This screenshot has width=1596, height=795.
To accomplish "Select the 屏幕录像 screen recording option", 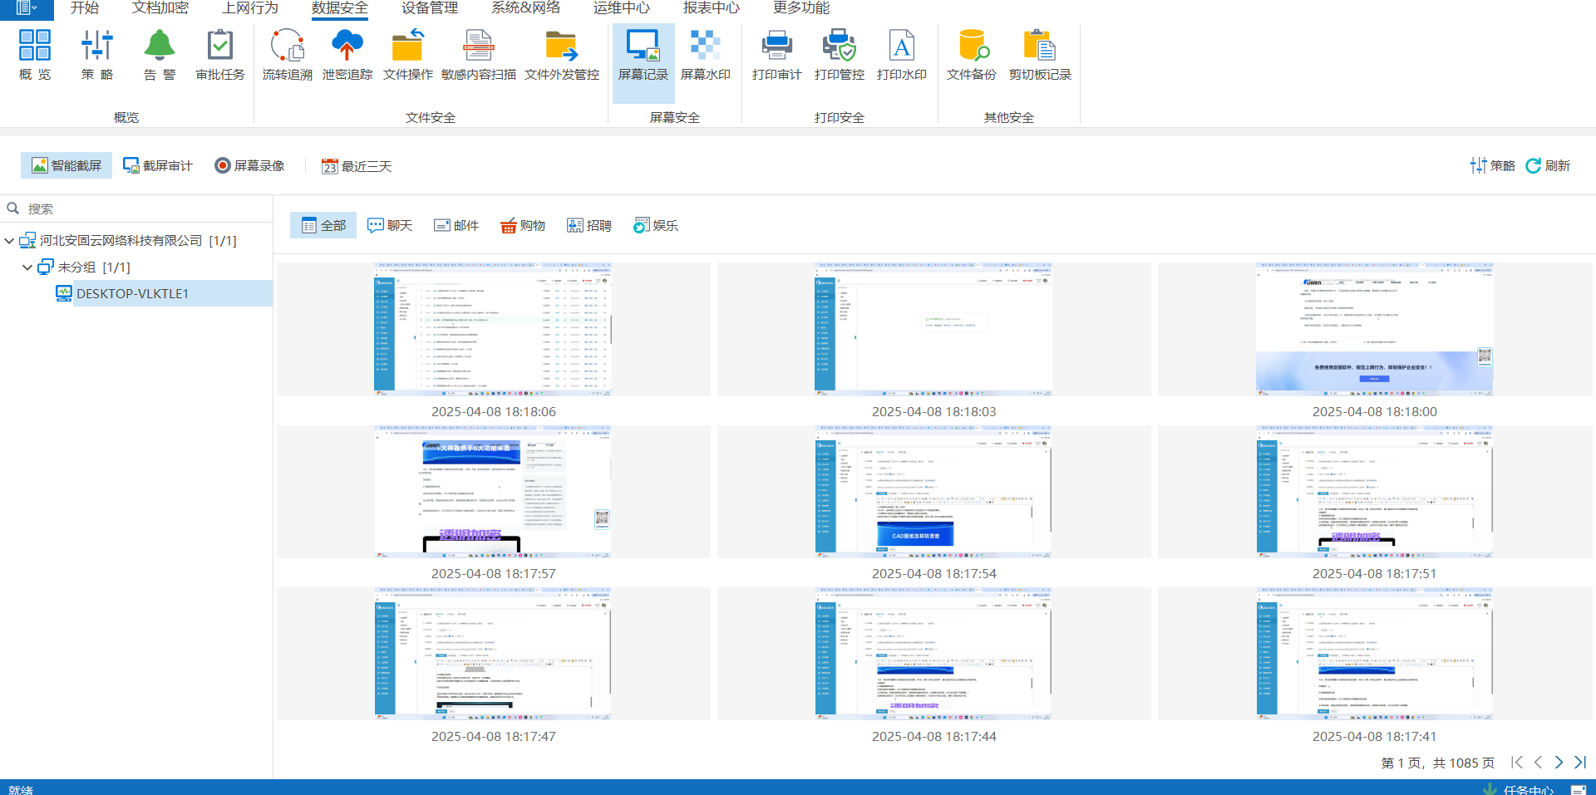I will [x=249, y=165].
